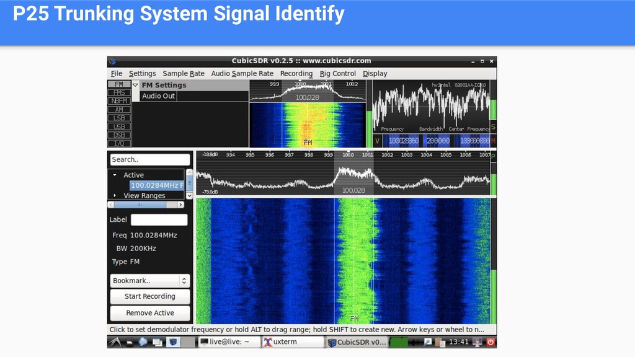Toggle the V delta lock button
635x357 pixels.
378,141
